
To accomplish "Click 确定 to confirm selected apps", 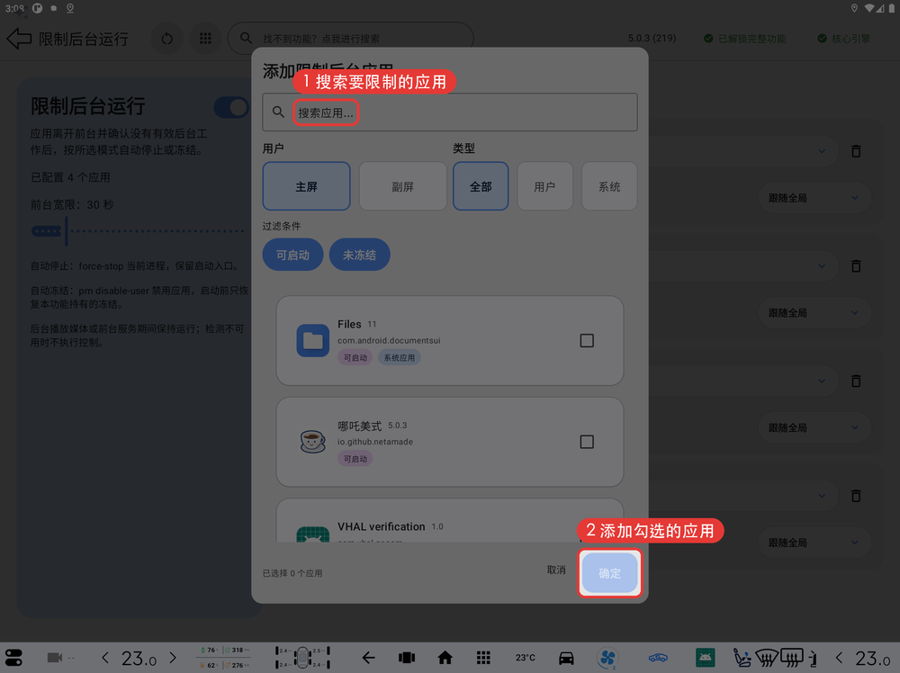I will pyautogui.click(x=609, y=573).
